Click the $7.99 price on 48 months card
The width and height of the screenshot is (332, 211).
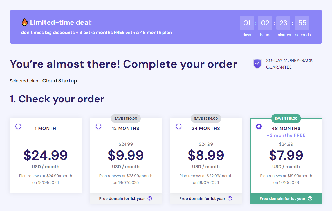(x=286, y=156)
